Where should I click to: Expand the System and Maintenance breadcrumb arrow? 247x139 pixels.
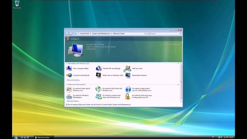tap(111, 34)
